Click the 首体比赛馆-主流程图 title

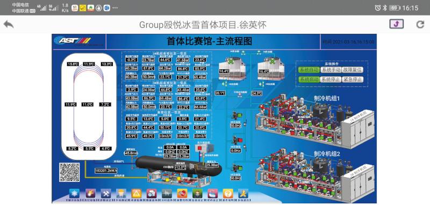pos(209,41)
